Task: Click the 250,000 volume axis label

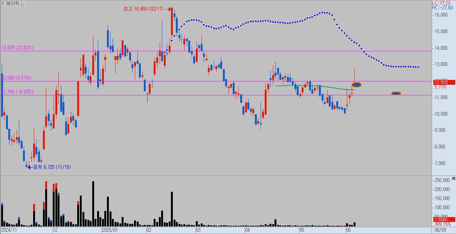Action: pos(442,180)
